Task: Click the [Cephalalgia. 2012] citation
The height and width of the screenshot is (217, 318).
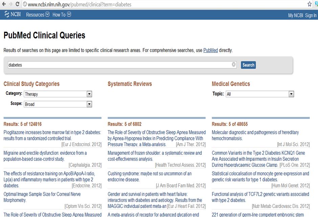Action: click(x=85, y=165)
